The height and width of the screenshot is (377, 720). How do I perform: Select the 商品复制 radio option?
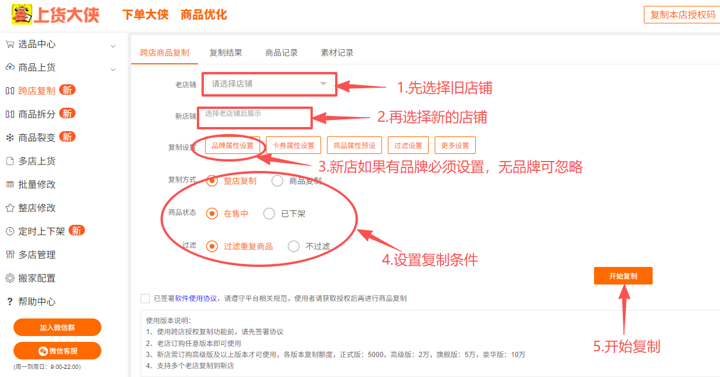click(278, 181)
